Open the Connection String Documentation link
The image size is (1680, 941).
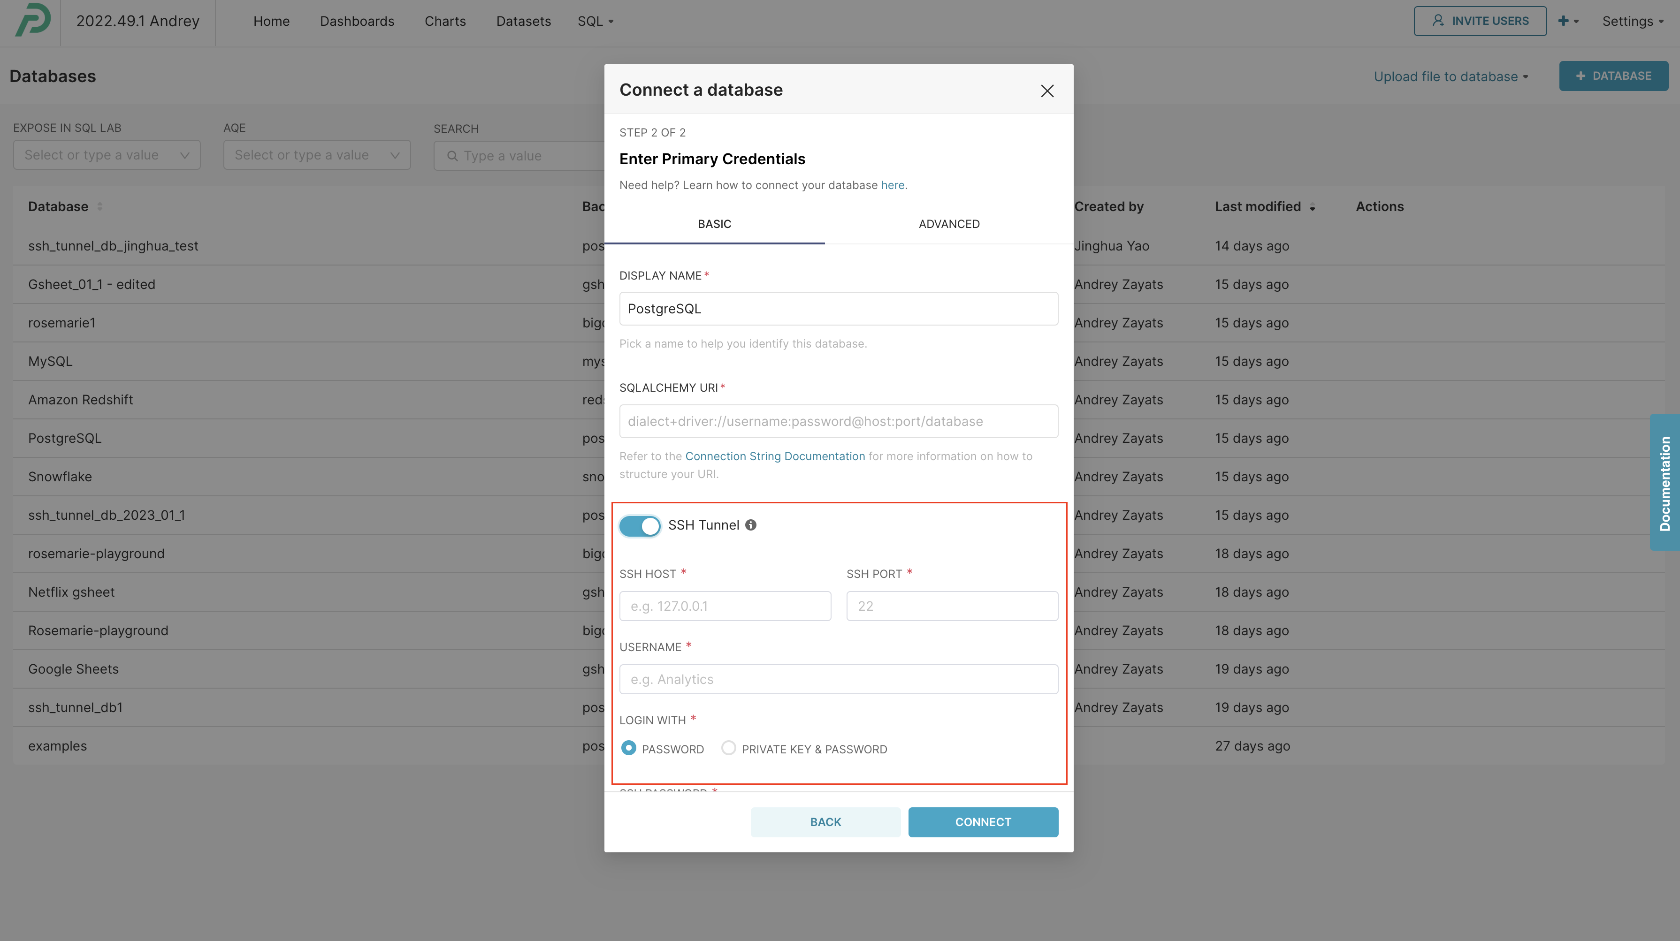click(775, 456)
